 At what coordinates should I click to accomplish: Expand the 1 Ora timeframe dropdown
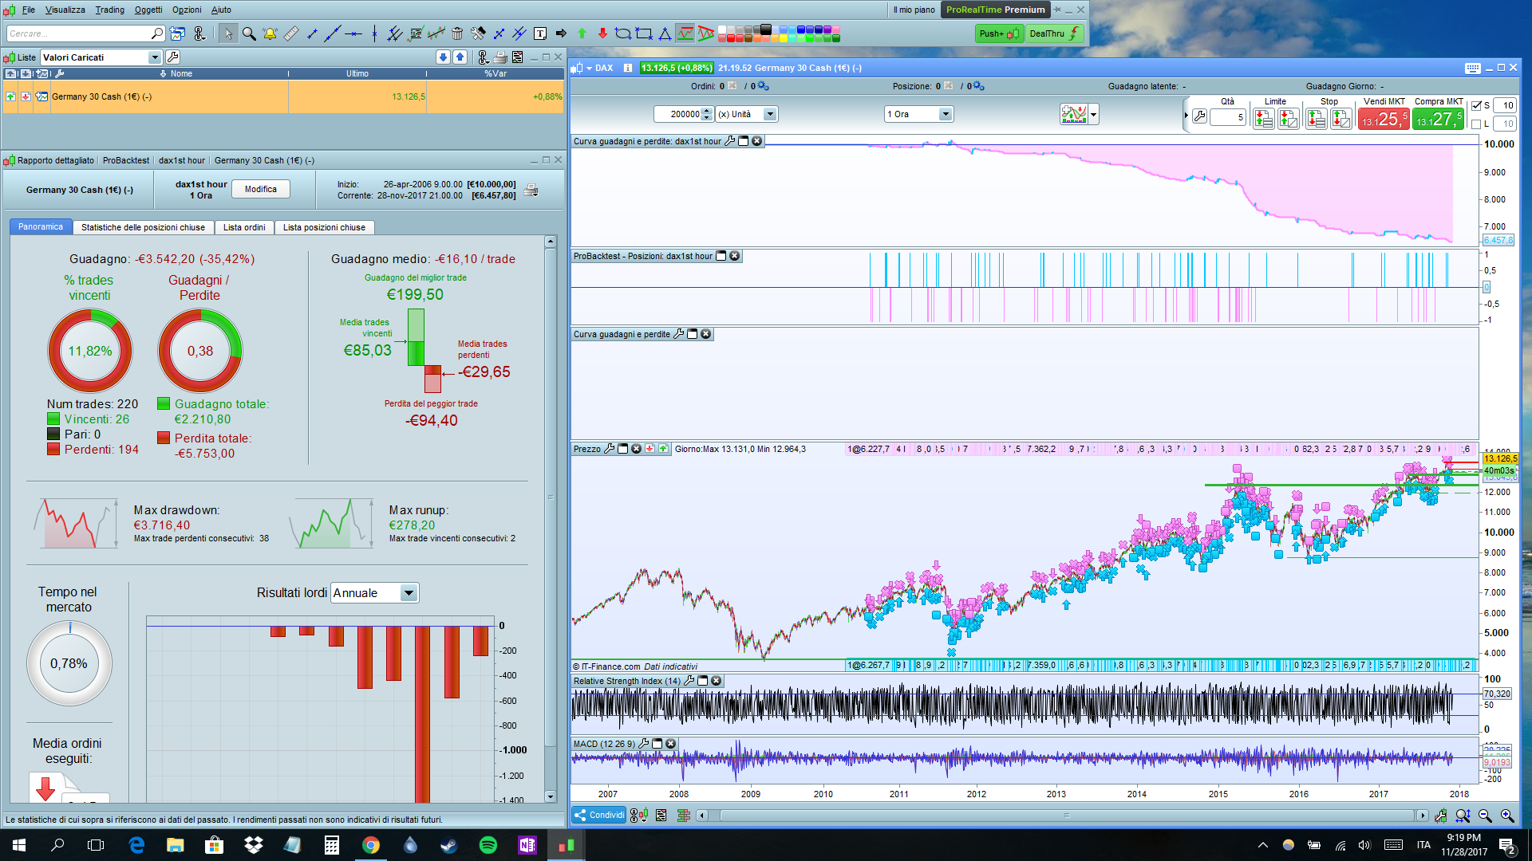[946, 114]
